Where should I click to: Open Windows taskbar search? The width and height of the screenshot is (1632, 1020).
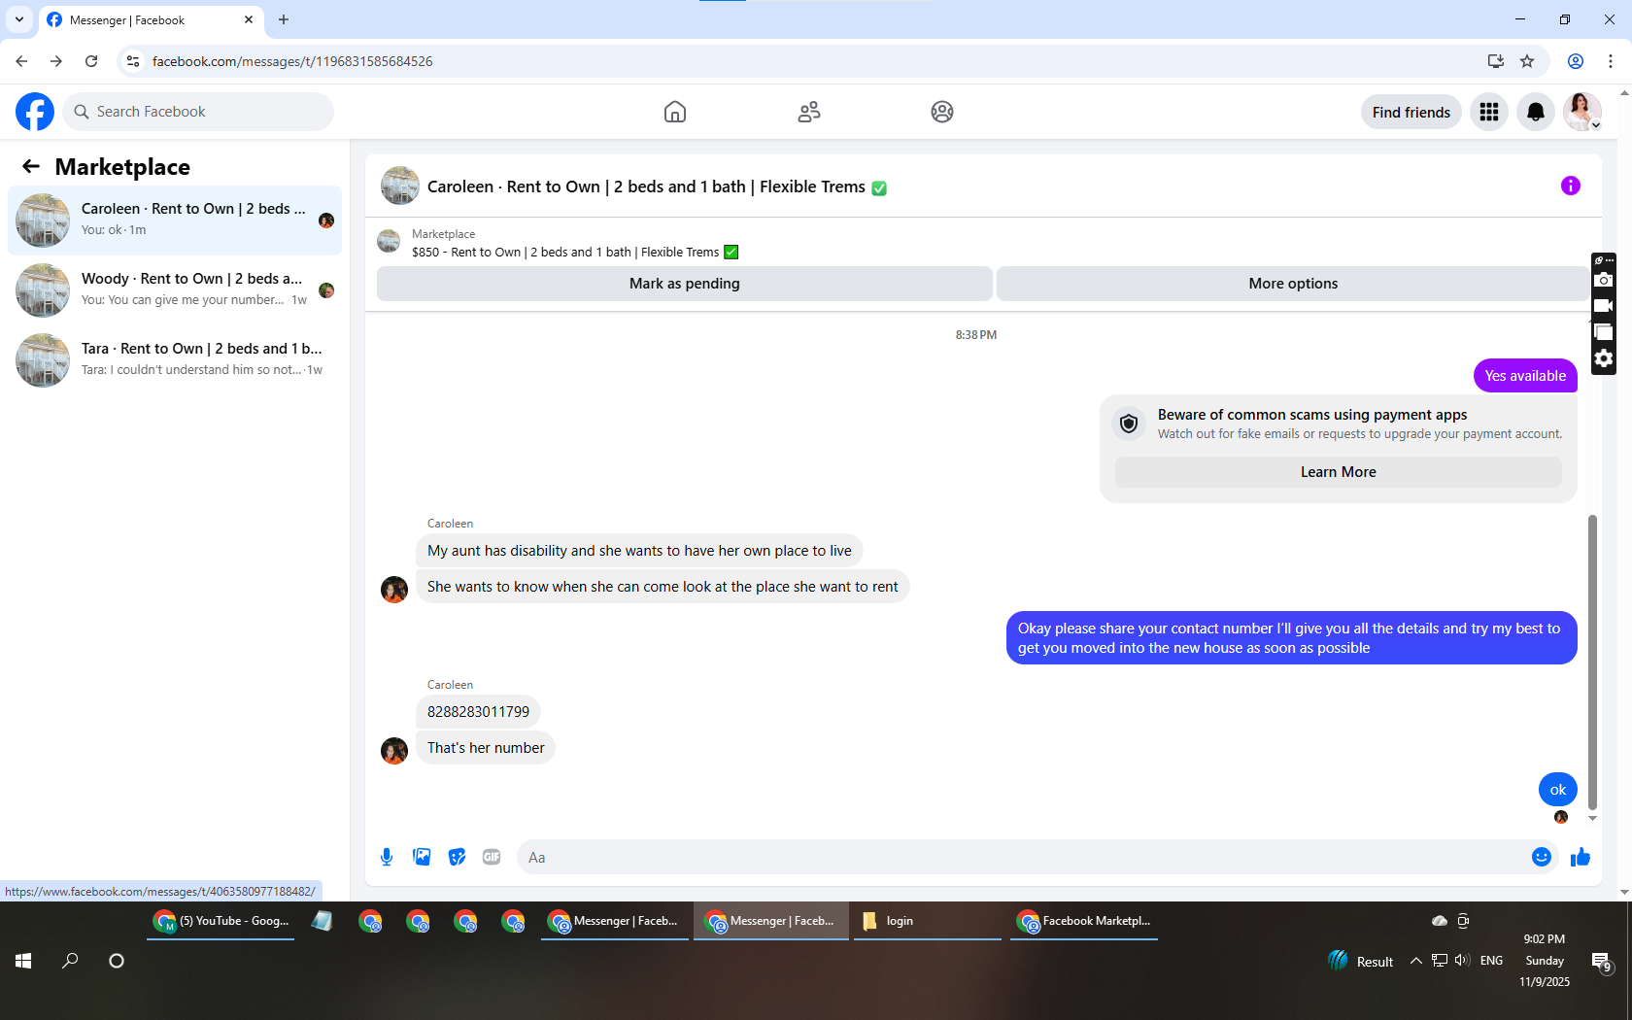(x=70, y=961)
